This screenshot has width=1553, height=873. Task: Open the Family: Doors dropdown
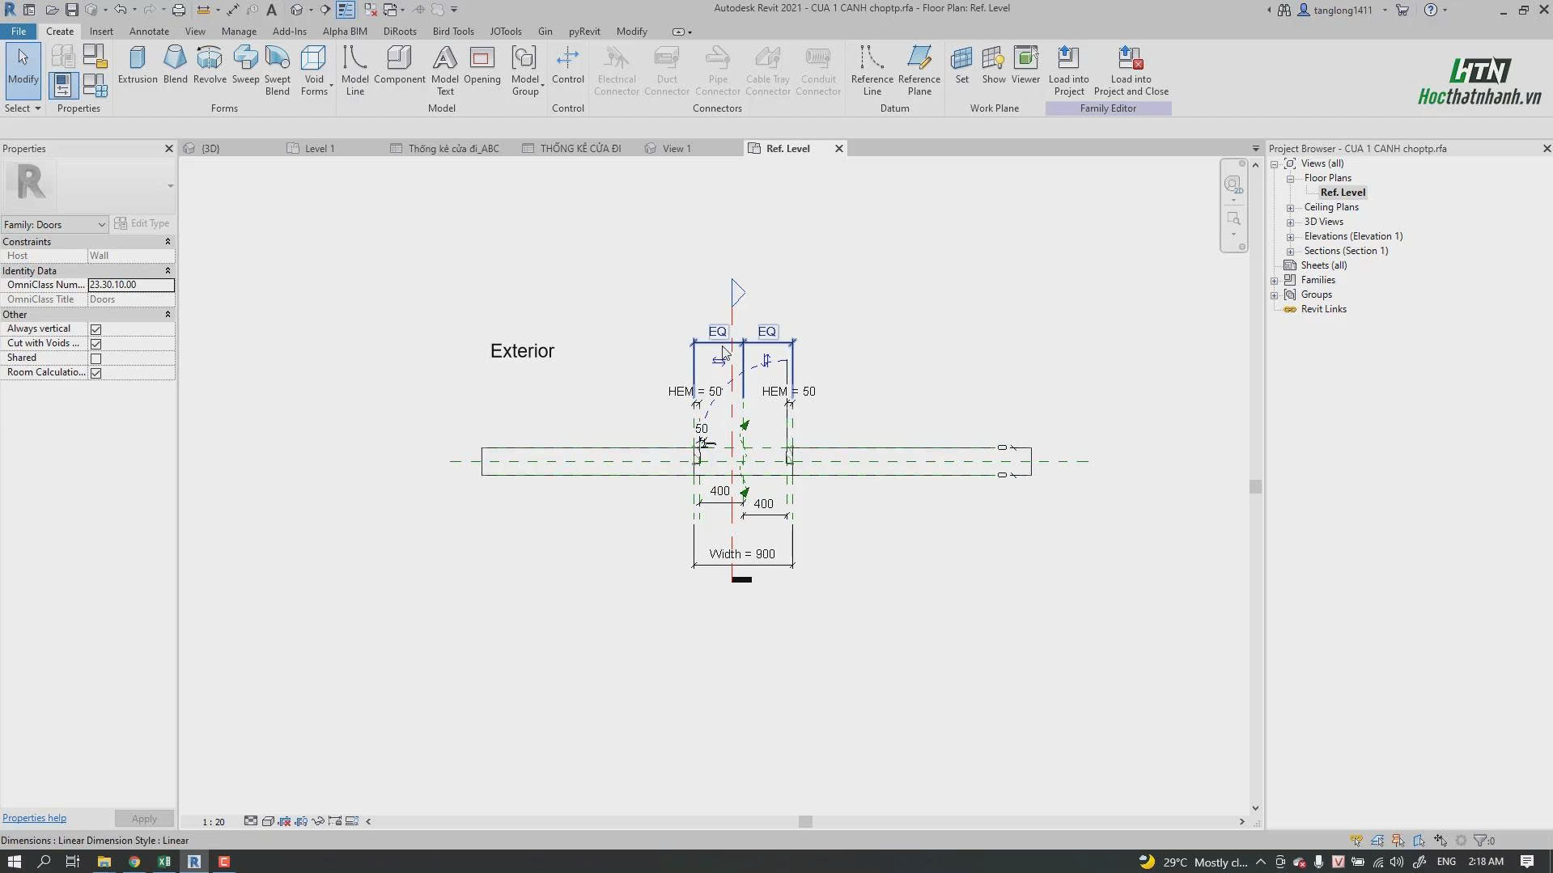click(55, 224)
